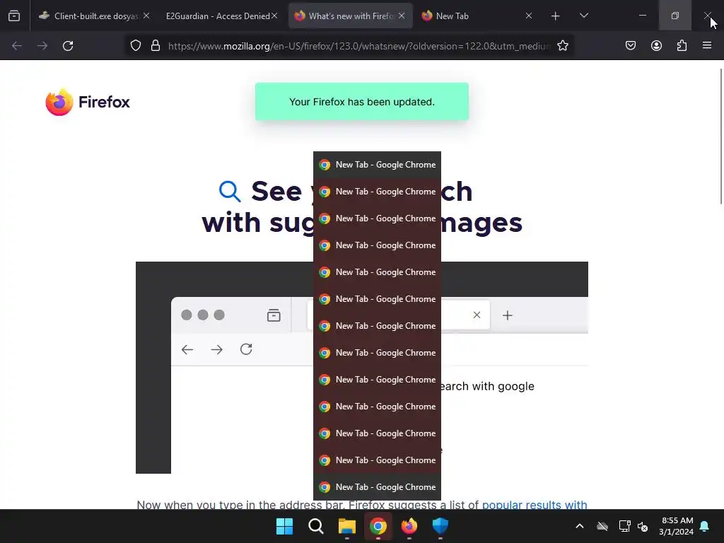
Task: Open the Extensions puzzle icon
Action: click(682, 46)
